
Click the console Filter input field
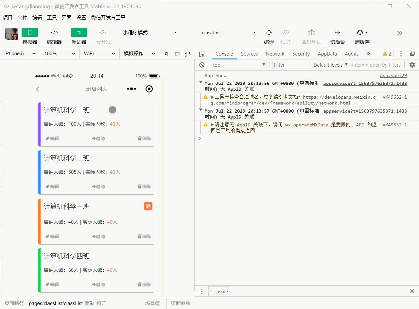291,65
